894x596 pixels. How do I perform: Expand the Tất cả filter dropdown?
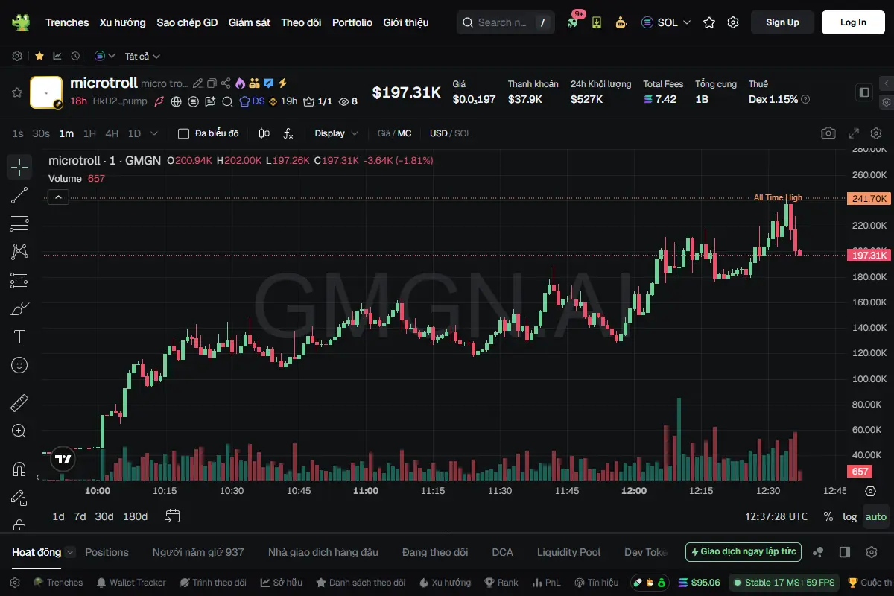pyautogui.click(x=142, y=56)
